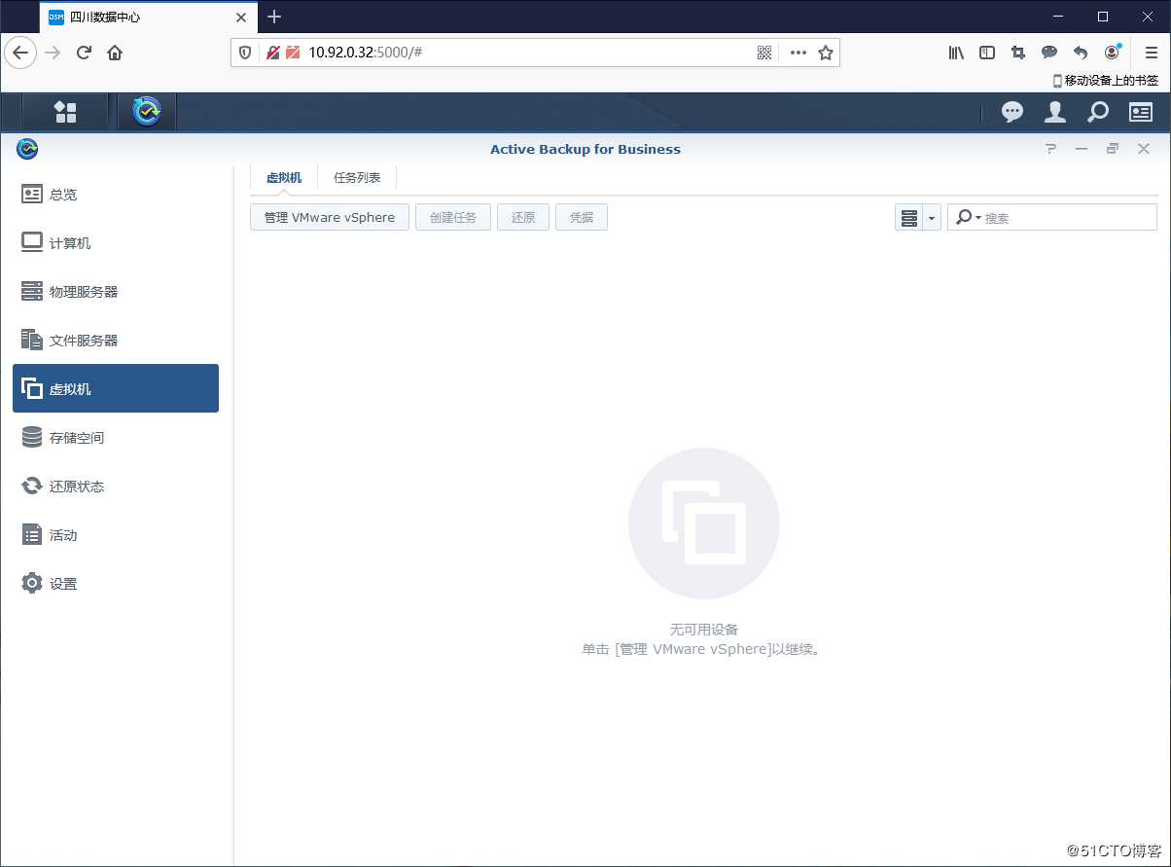Select 总览 in the sidebar
The width and height of the screenshot is (1171, 867).
click(116, 194)
